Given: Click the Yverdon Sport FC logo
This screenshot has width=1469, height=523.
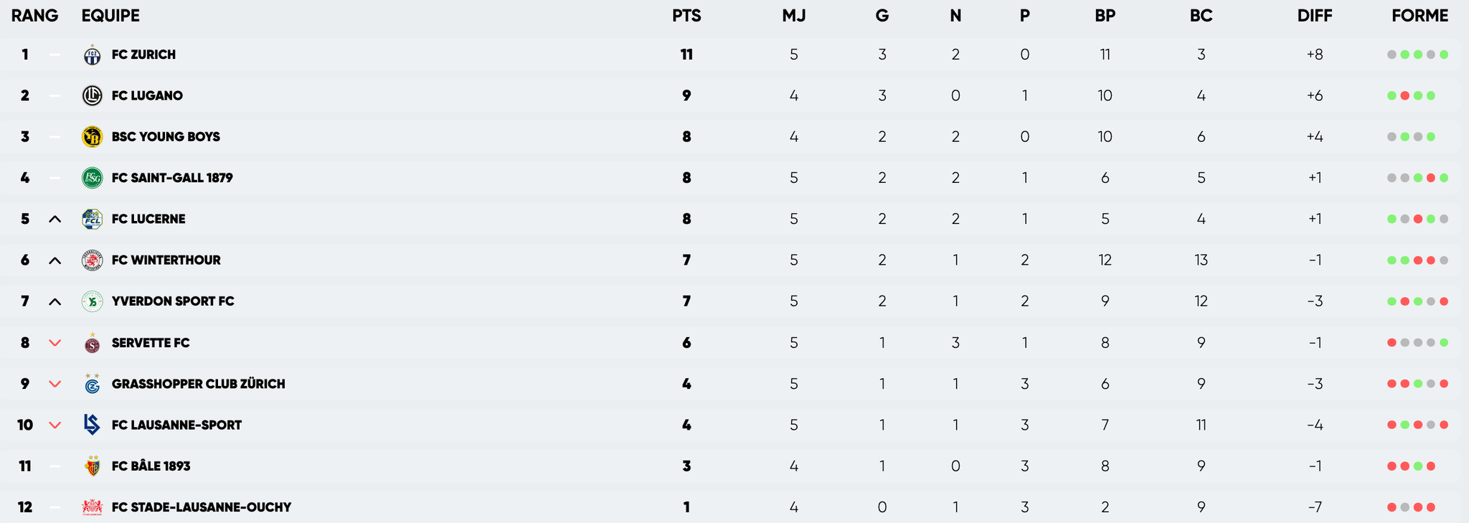Looking at the screenshot, I should (92, 302).
